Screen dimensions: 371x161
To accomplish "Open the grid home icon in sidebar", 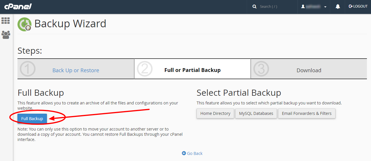I will 6,21.
